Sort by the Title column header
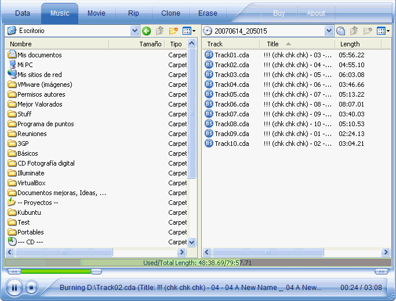The image size is (396, 301). coord(297,44)
